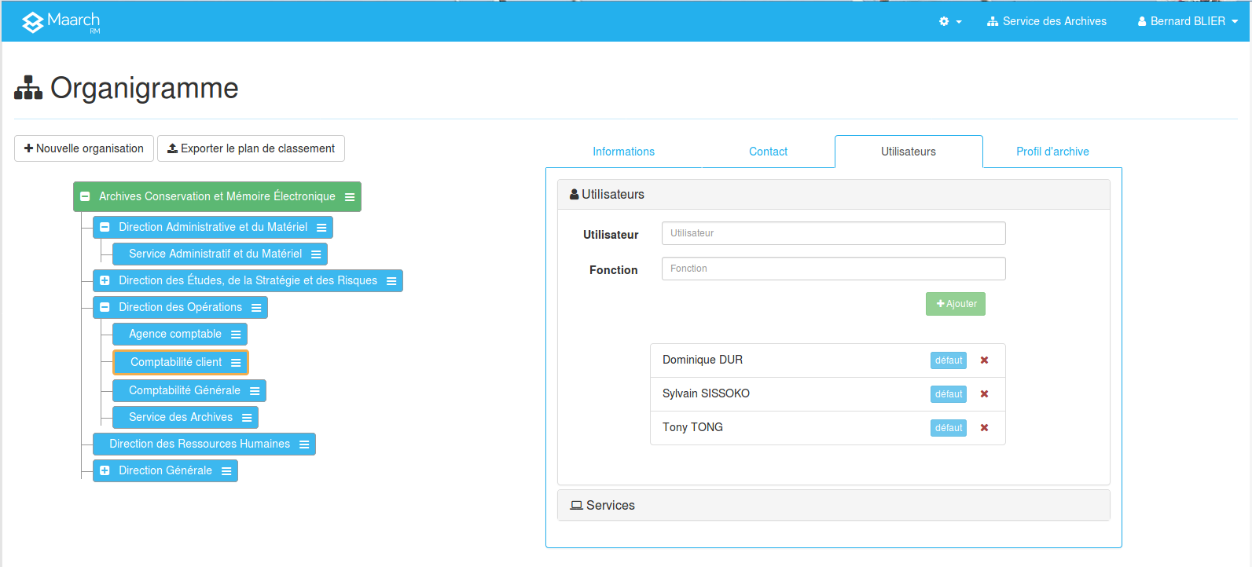Click the Dominique DUR name

pos(702,360)
